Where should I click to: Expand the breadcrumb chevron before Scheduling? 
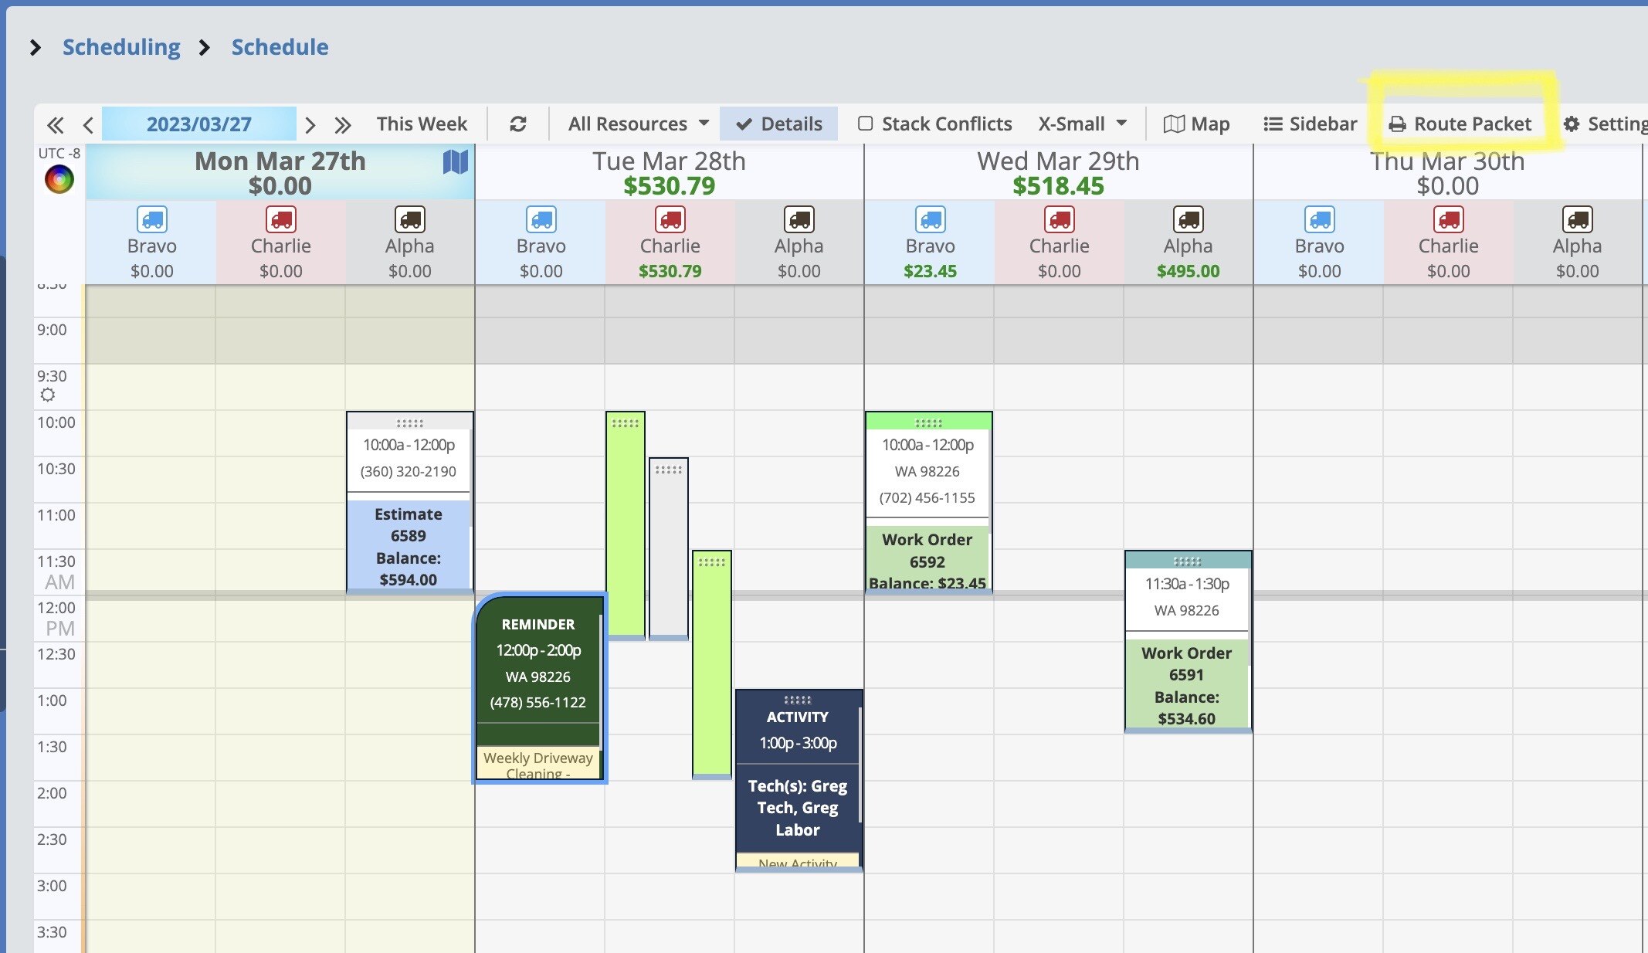point(35,48)
